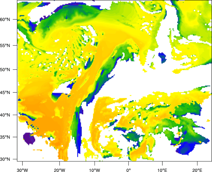Click the 55°N latitude label
212x172 pixels.
(x=5, y=46)
